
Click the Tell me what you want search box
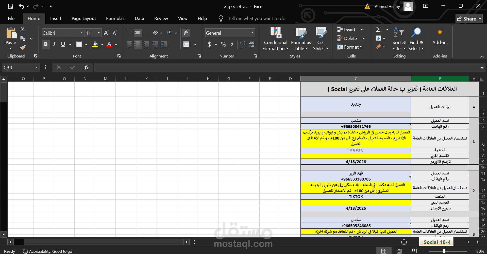coord(257,18)
